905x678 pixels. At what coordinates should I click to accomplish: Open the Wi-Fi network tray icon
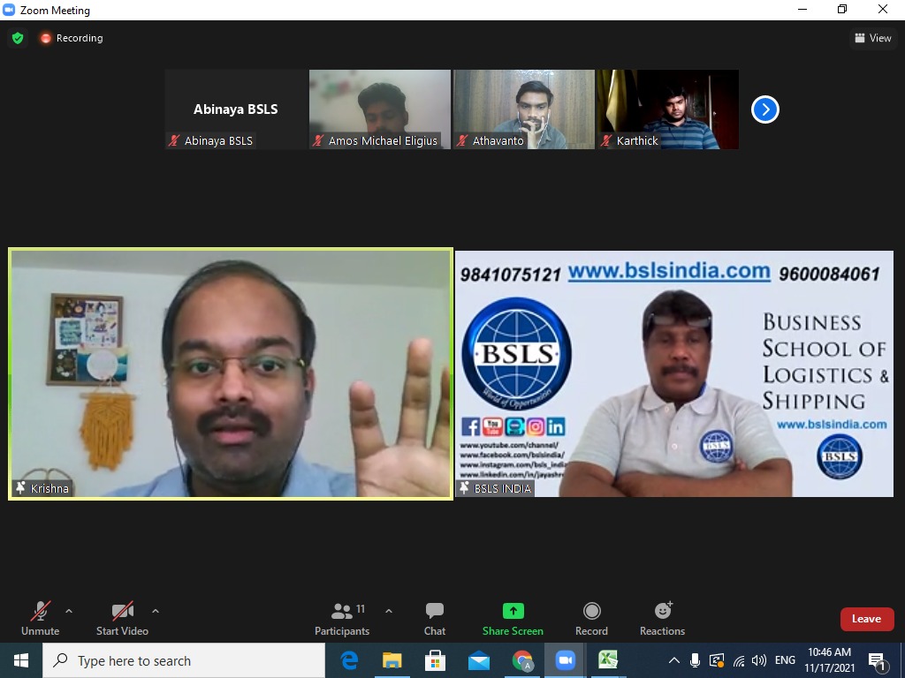pyautogui.click(x=739, y=660)
